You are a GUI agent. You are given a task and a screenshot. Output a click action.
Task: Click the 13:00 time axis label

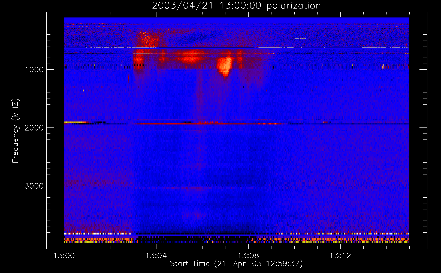(64, 256)
